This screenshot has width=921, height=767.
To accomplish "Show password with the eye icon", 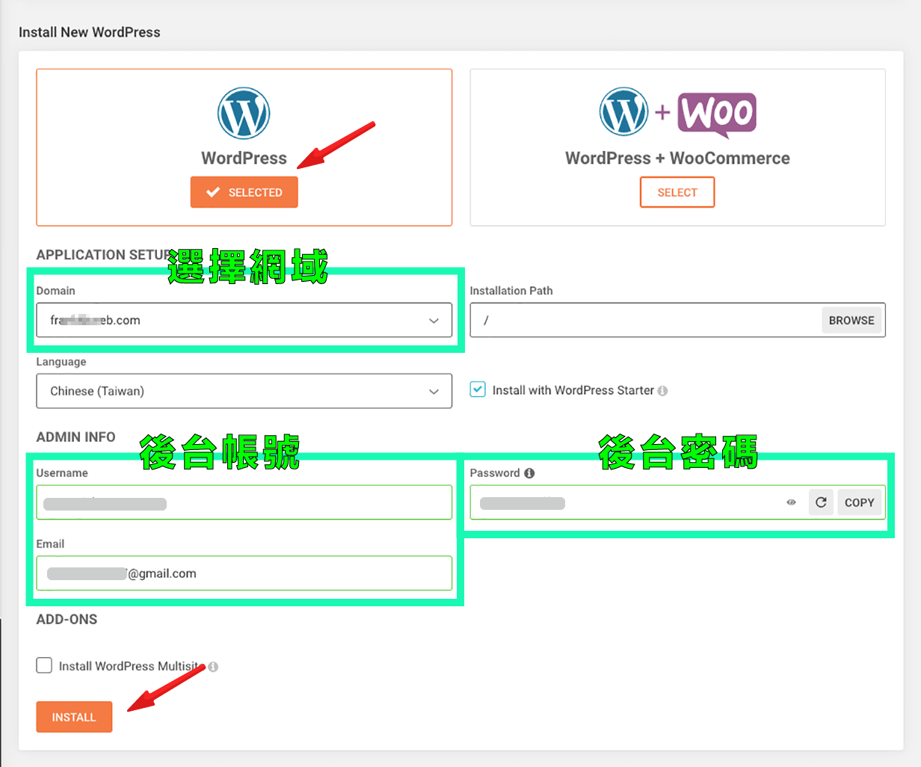I will pos(791,502).
